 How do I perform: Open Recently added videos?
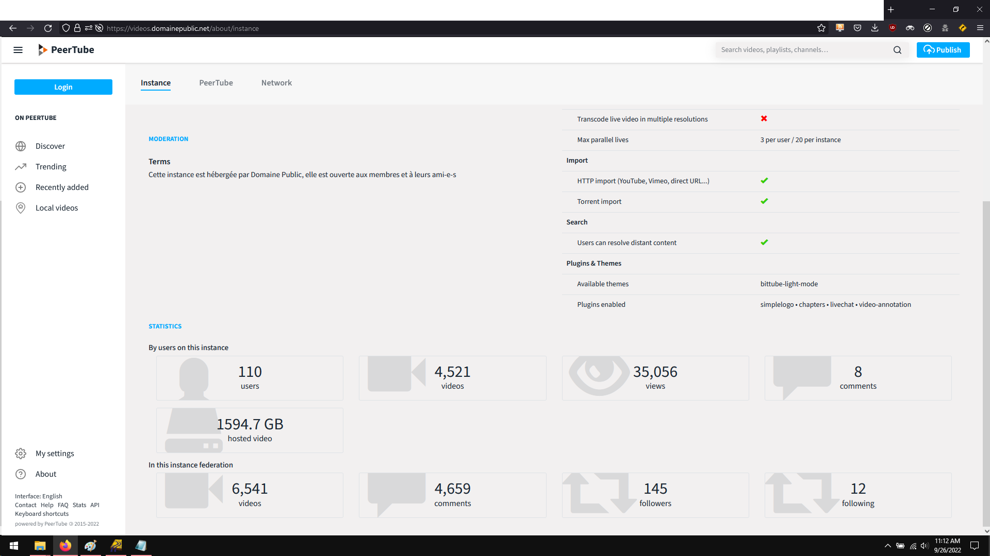click(62, 187)
